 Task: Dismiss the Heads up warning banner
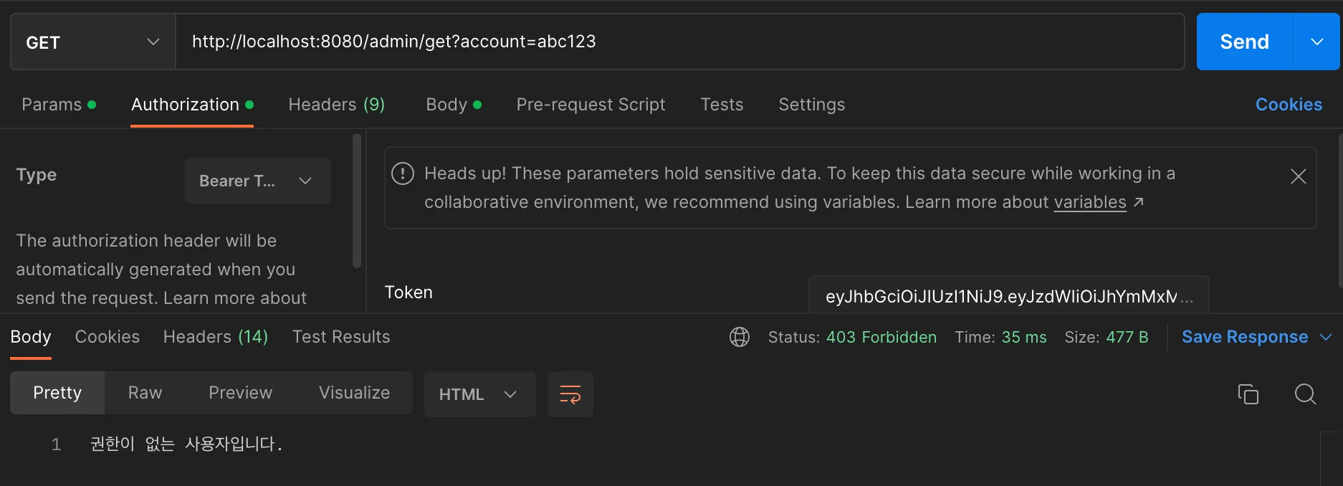pyautogui.click(x=1298, y=176)
